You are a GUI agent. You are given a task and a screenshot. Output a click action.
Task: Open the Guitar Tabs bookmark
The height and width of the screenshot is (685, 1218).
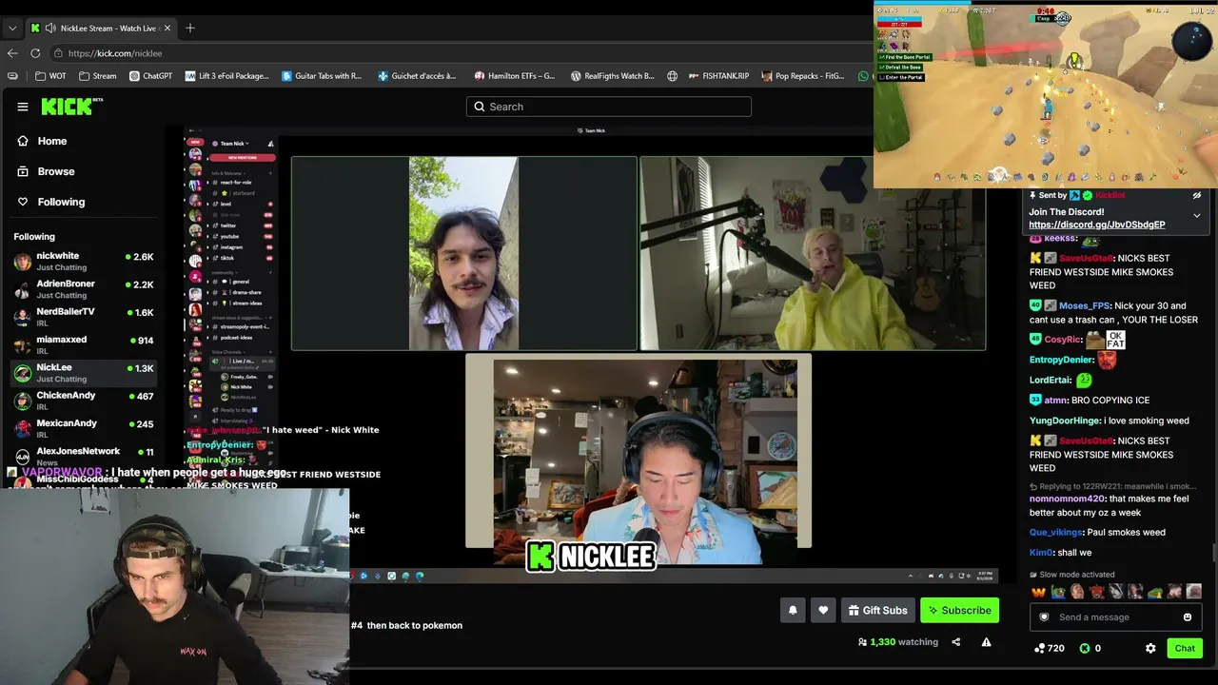[x=322, y=76]
